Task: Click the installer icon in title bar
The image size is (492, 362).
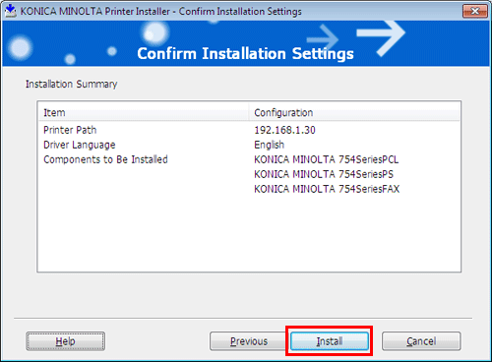Action: tap(11, 11)
